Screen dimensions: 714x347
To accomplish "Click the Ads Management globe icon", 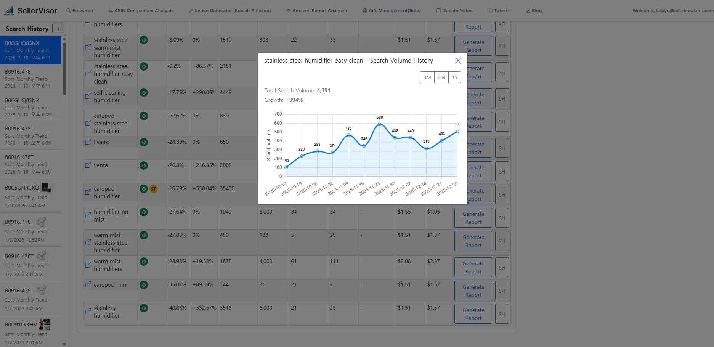I will [364, 10].
